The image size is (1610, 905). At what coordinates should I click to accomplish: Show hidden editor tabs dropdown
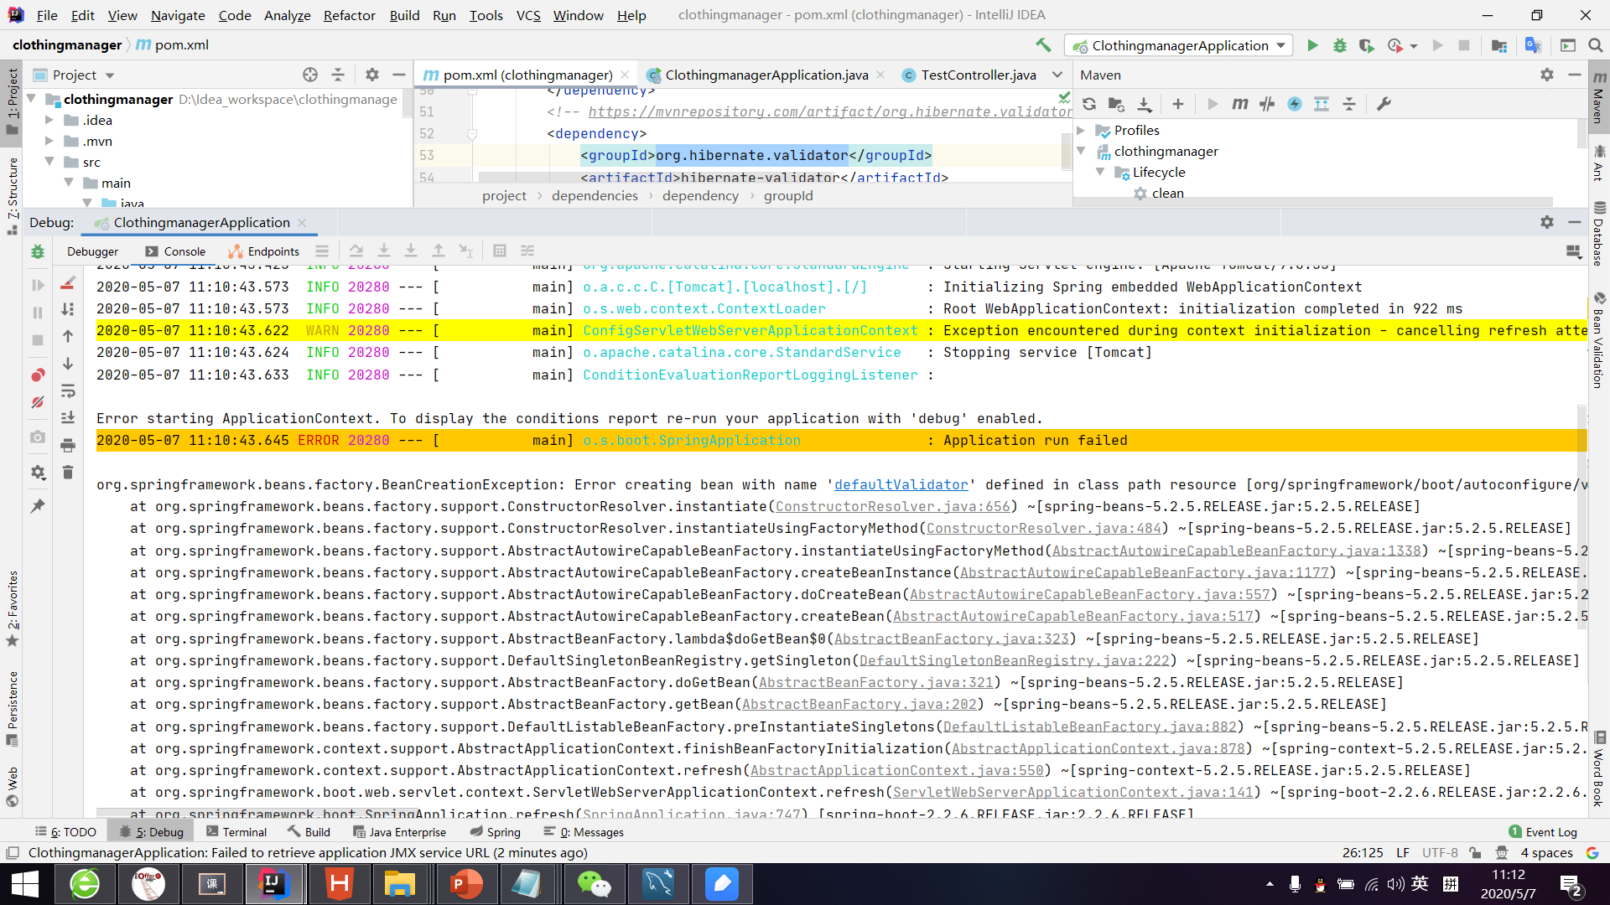click(x=1057, y=75)
